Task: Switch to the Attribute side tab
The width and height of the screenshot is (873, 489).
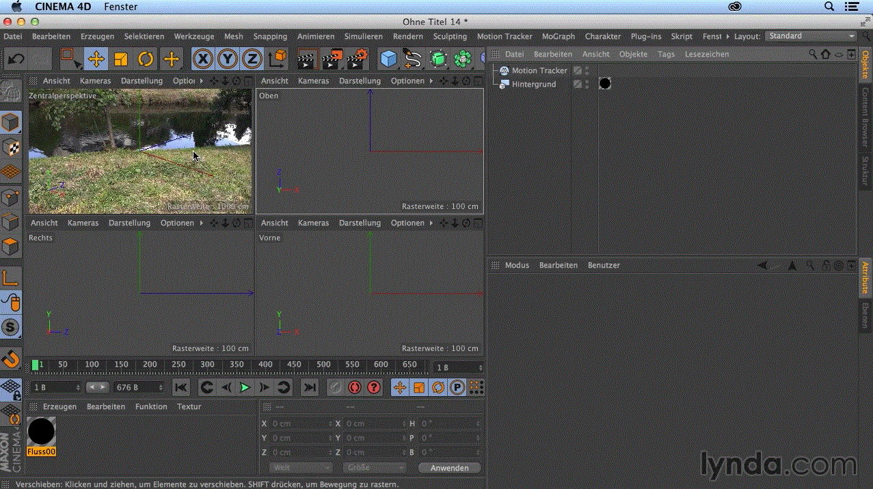Action: (865, 277)
